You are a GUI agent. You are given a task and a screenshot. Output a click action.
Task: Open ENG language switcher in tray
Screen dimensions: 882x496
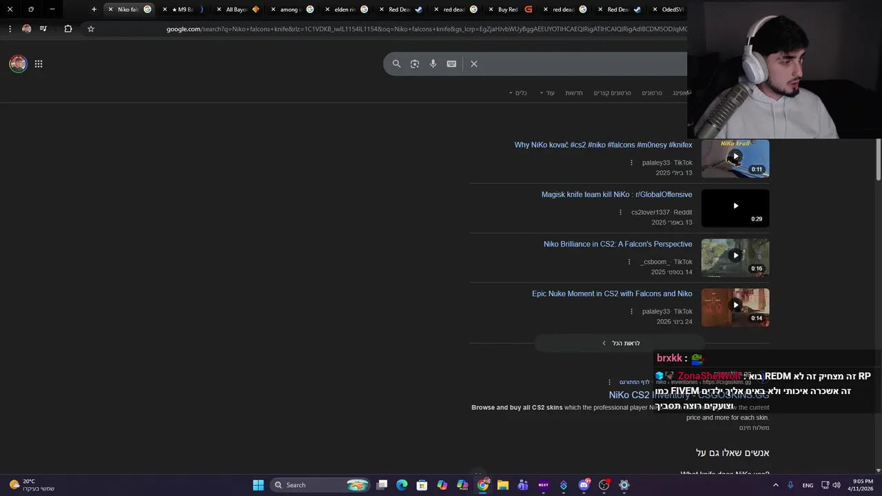click(808, 485)
